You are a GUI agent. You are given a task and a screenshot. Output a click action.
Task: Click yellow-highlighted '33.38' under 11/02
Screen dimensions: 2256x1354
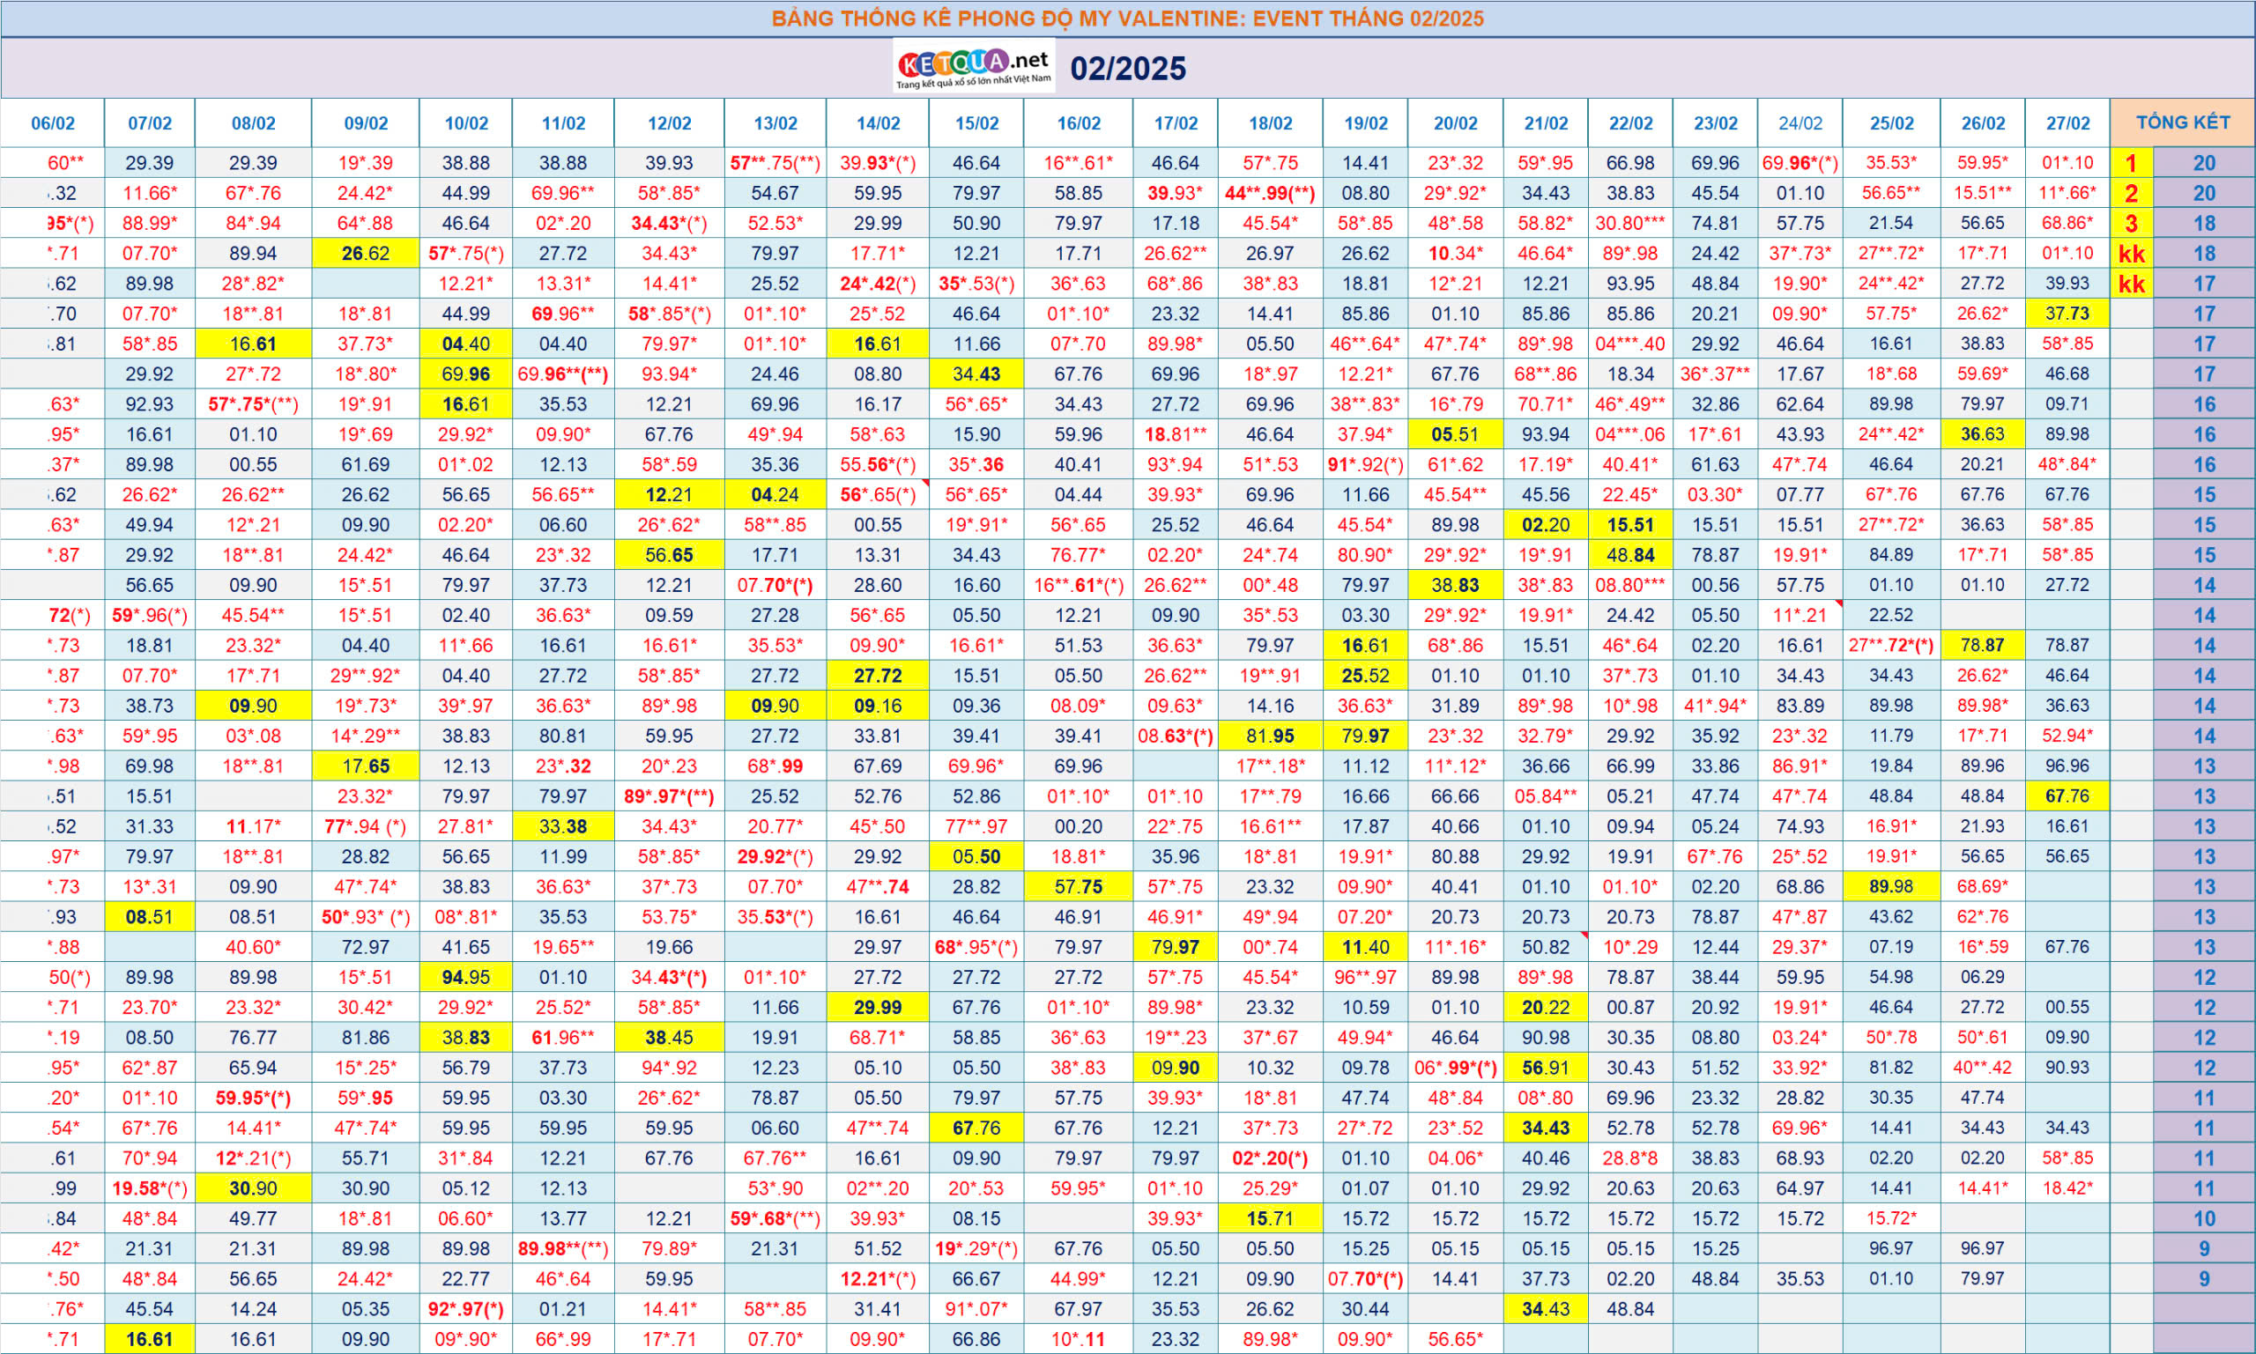pyautogui.click(x=563, y=826)
